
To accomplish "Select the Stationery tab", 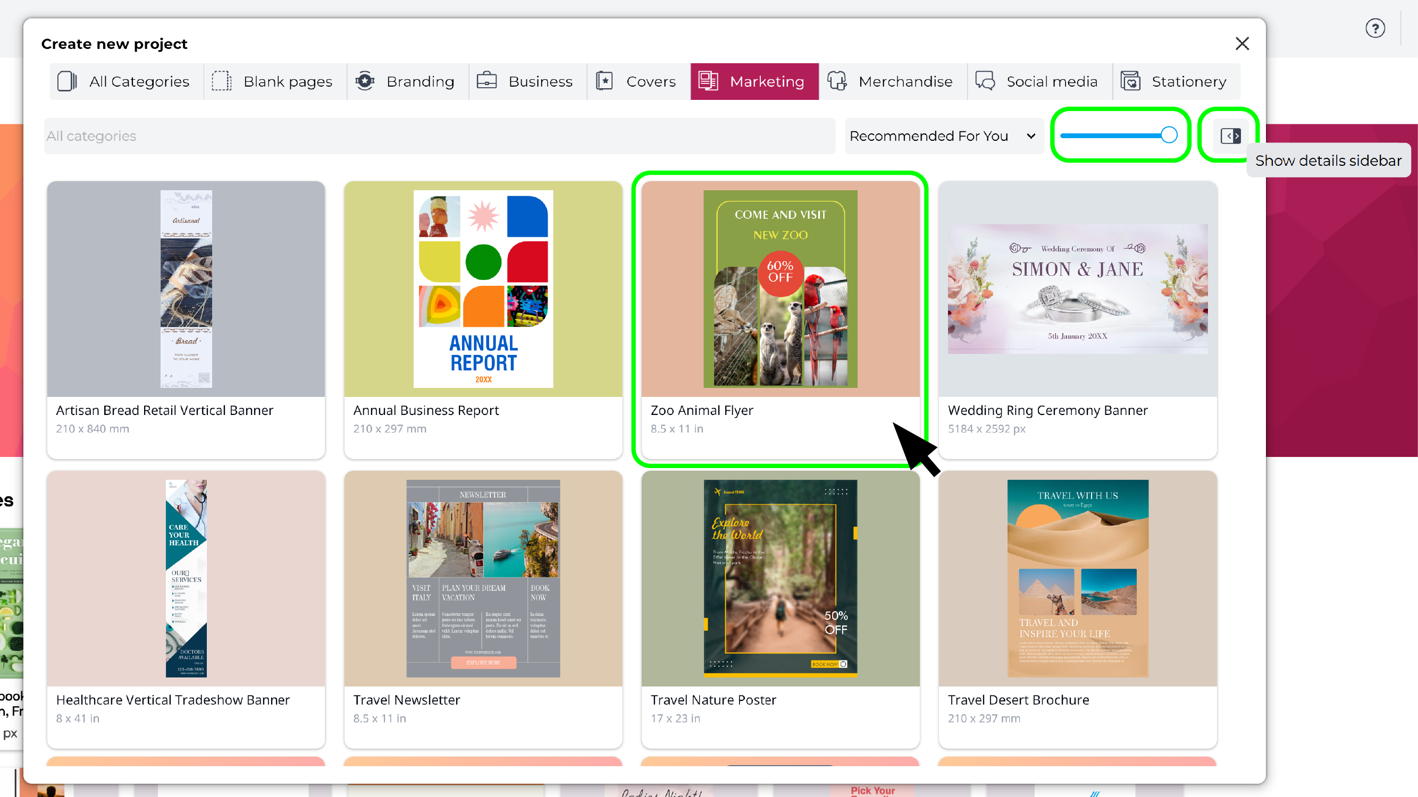I will tap(1176, 81).
